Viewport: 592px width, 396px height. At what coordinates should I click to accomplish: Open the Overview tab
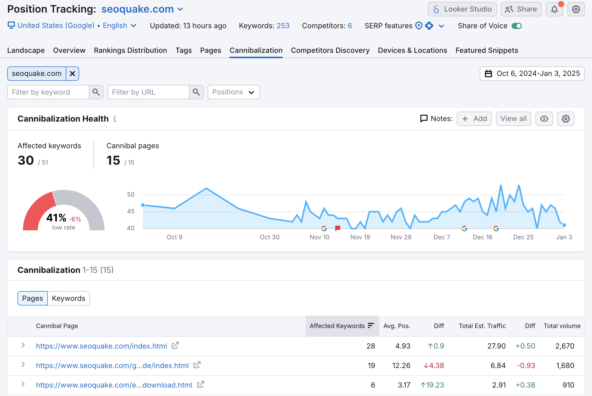(x=70, y=50)
